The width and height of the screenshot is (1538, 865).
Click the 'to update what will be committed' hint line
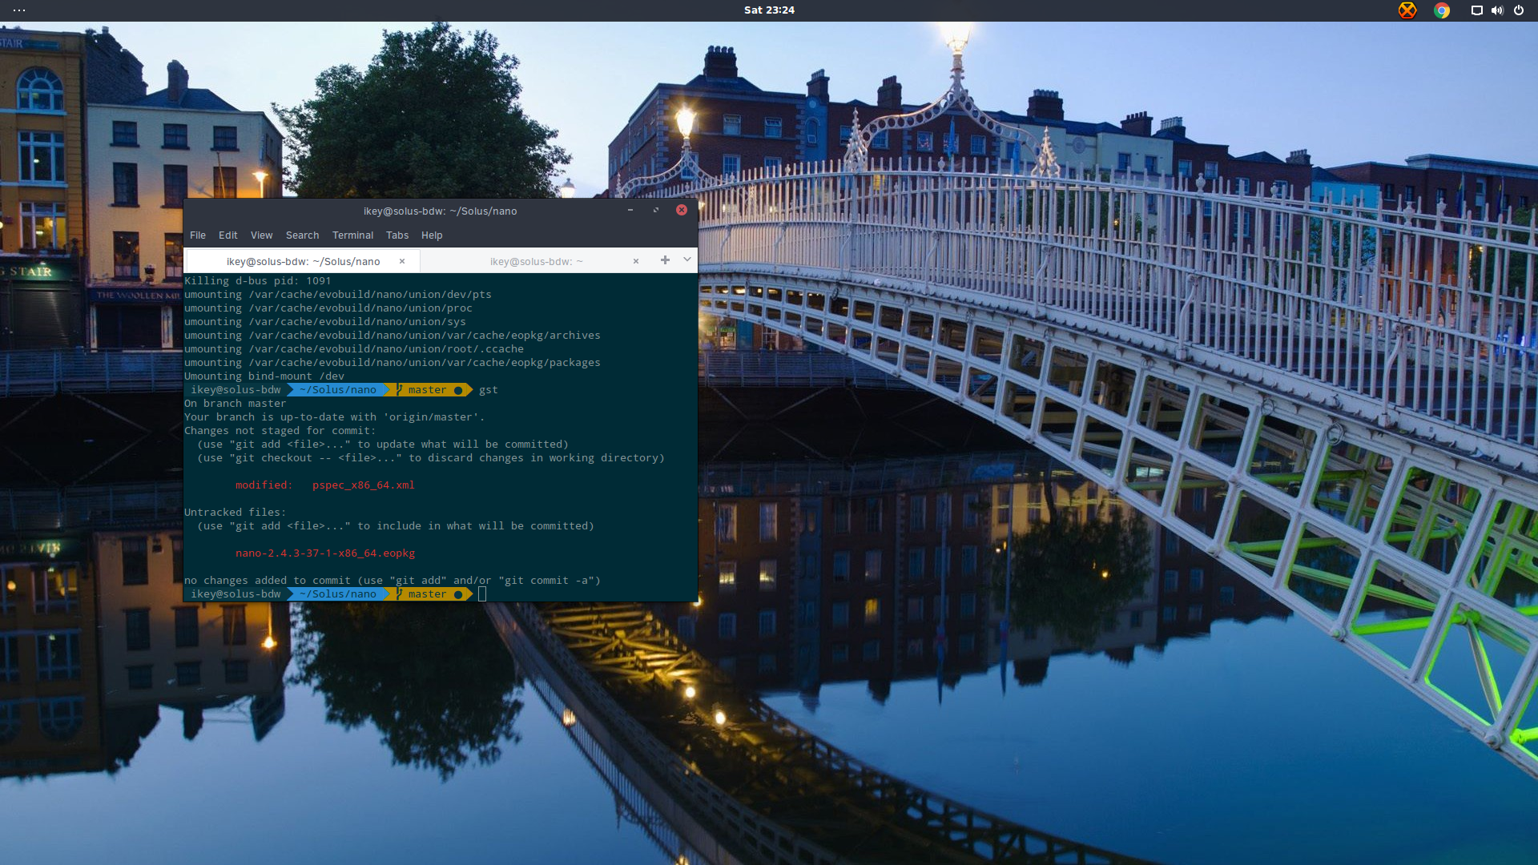[383, 445]
